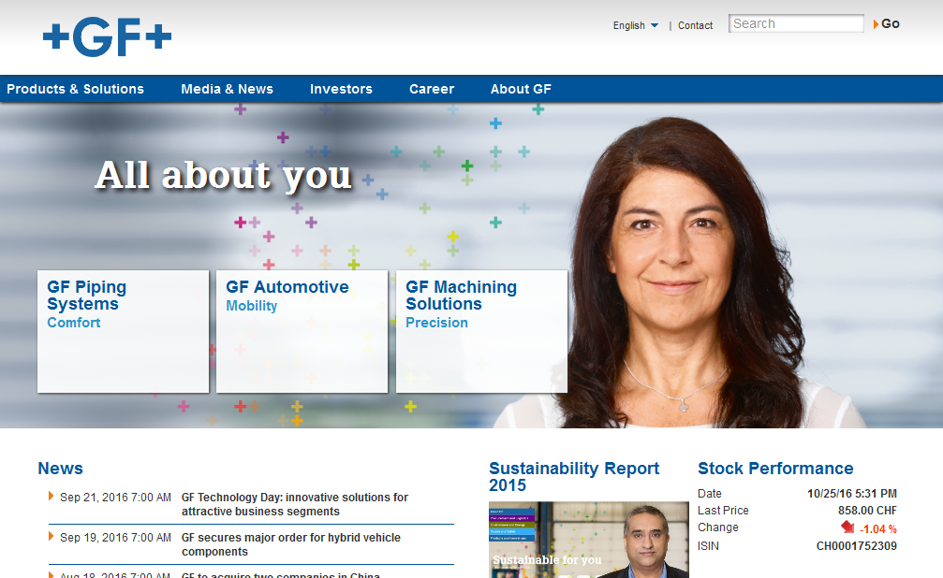The width and height of the screenshot is (943, 578).
Task: Click the Go search button
Action: pos(890,23)
